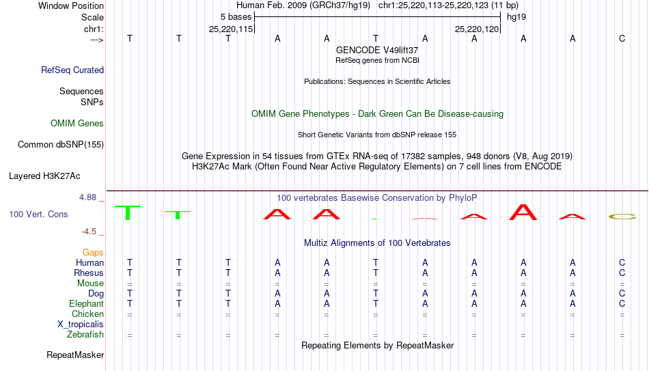Click the RefSeq genes from NCBI title
Screen dimensions: 649x371
(x=378, y=60)
